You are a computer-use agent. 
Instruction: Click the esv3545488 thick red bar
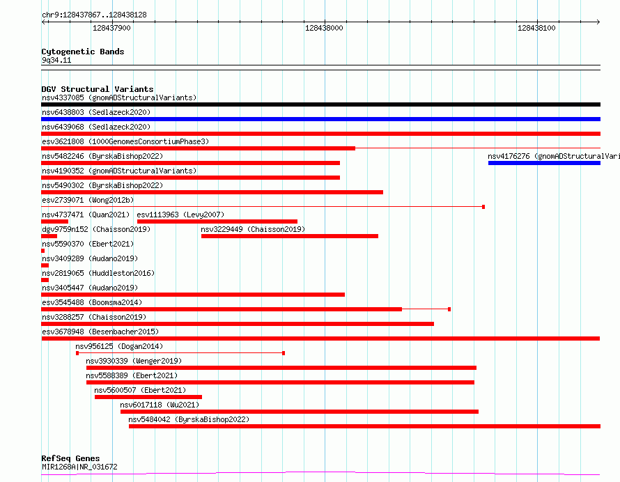(x=222, y=309)
